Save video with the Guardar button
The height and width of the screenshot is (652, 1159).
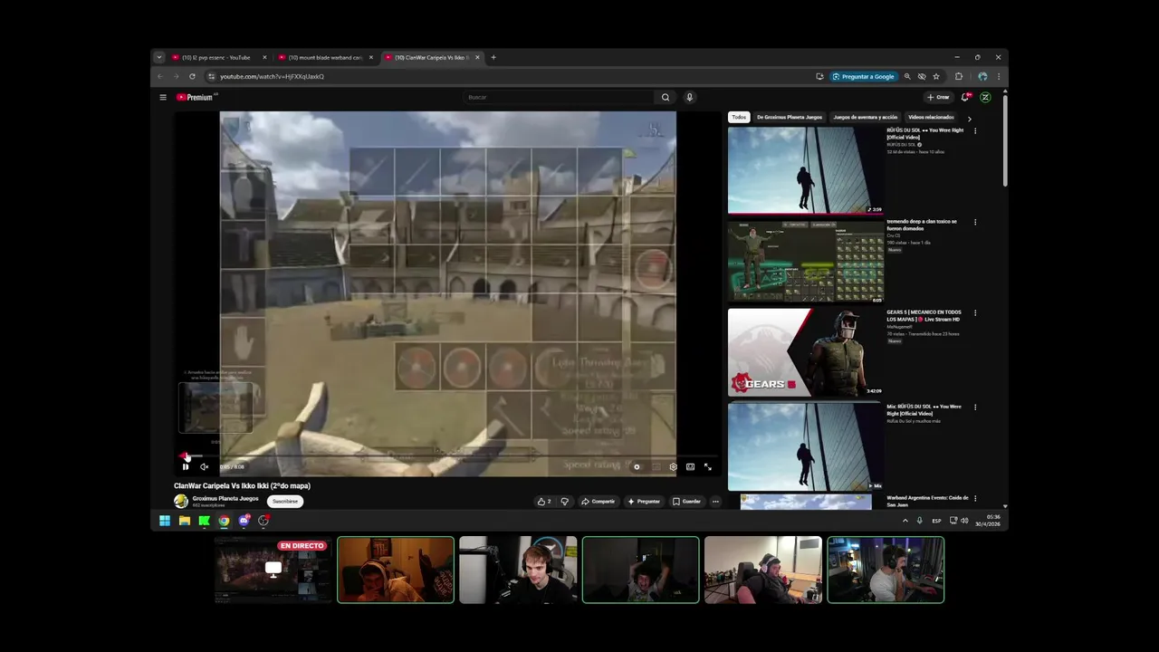(686, 501)
